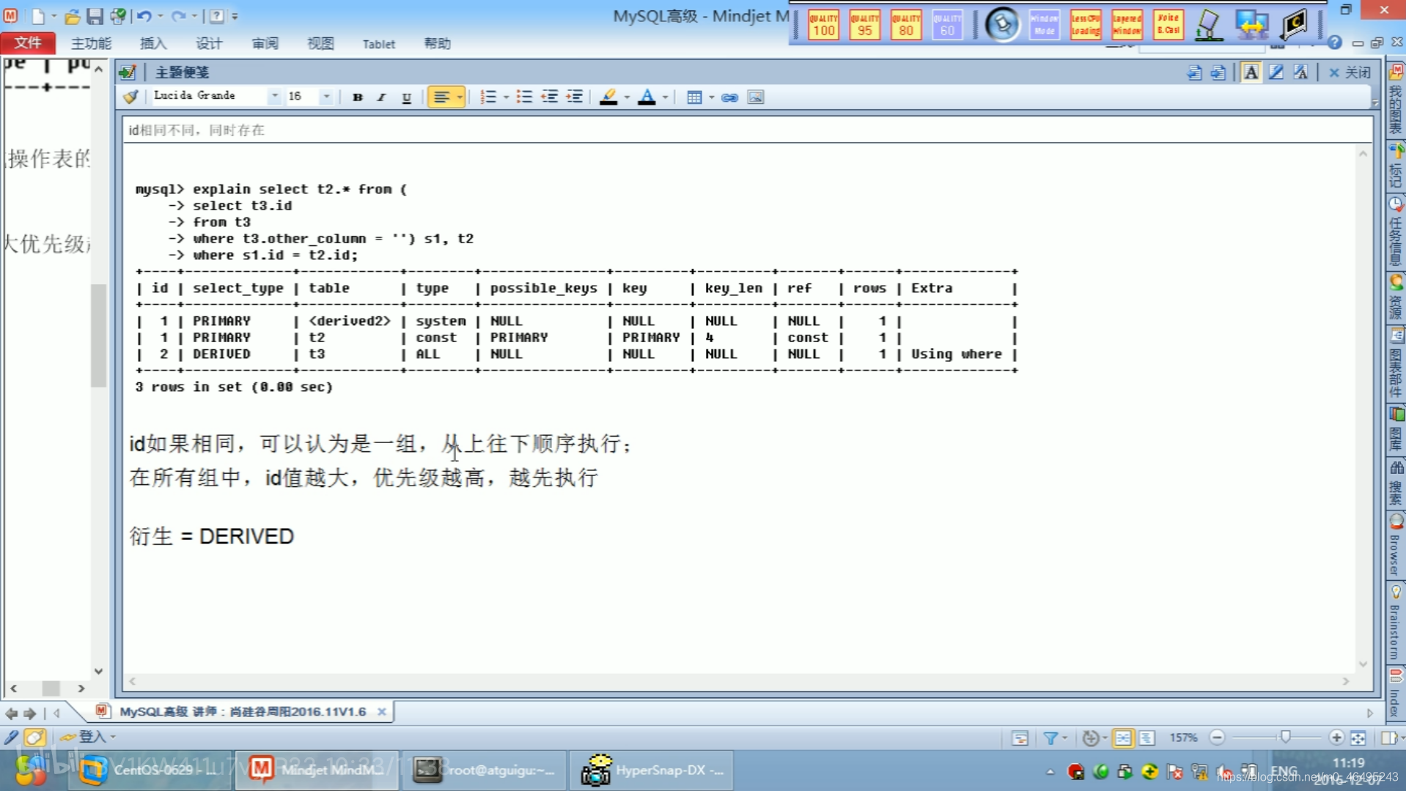This screenshot has width=1406, height=791.
Task: Click the zoom slider handle
Action: coord(1285,738)
